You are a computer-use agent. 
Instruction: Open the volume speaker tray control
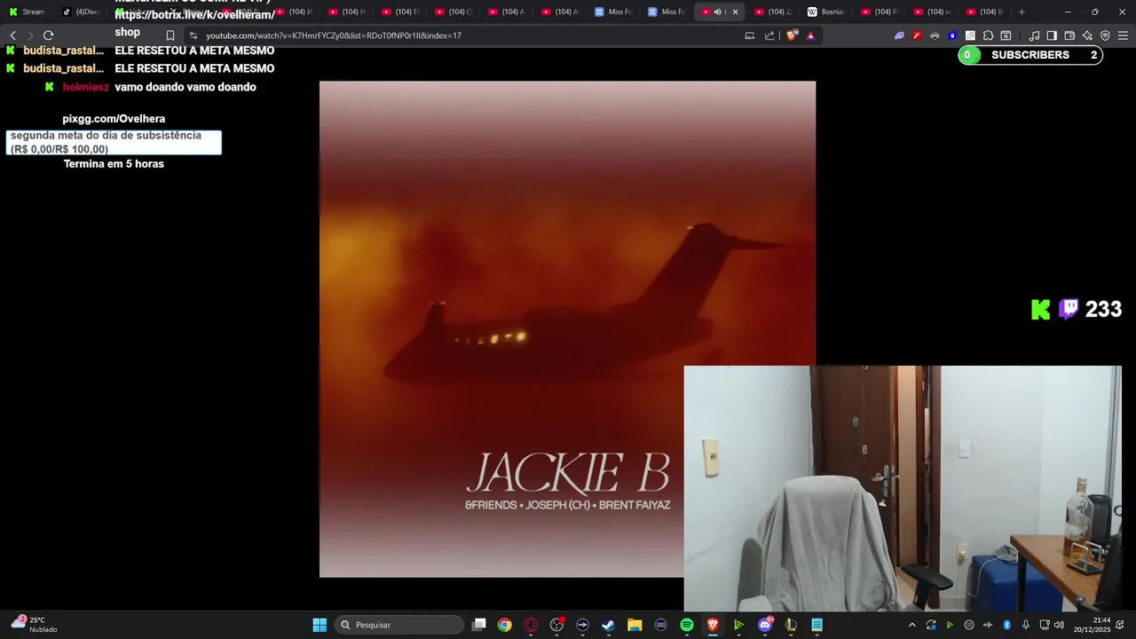pos(1059,625)
